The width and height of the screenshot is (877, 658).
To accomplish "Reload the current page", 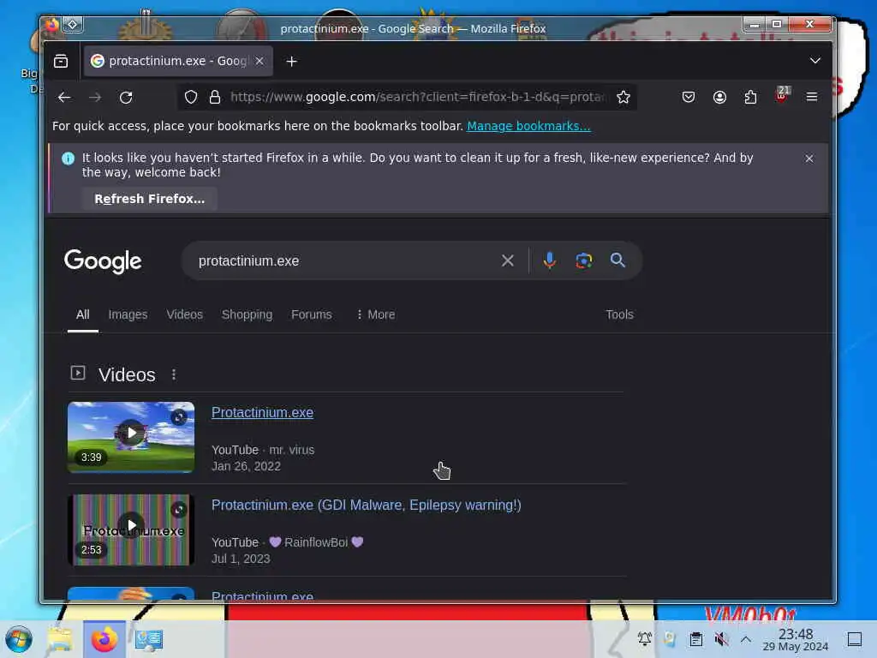I will (126, 98).
